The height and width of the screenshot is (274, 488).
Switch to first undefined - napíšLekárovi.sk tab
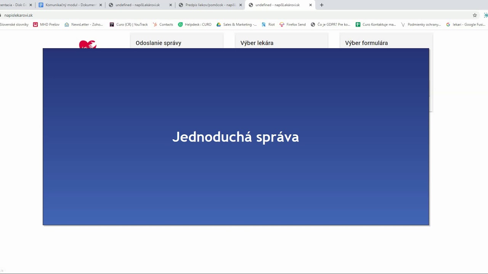coord(140,5)
